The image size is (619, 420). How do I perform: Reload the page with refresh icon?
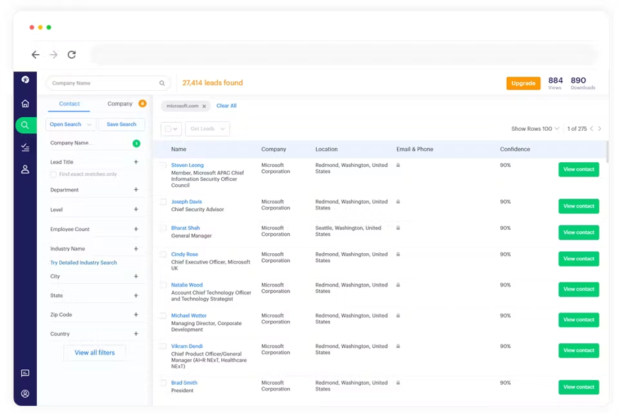(x=72, y=54)
